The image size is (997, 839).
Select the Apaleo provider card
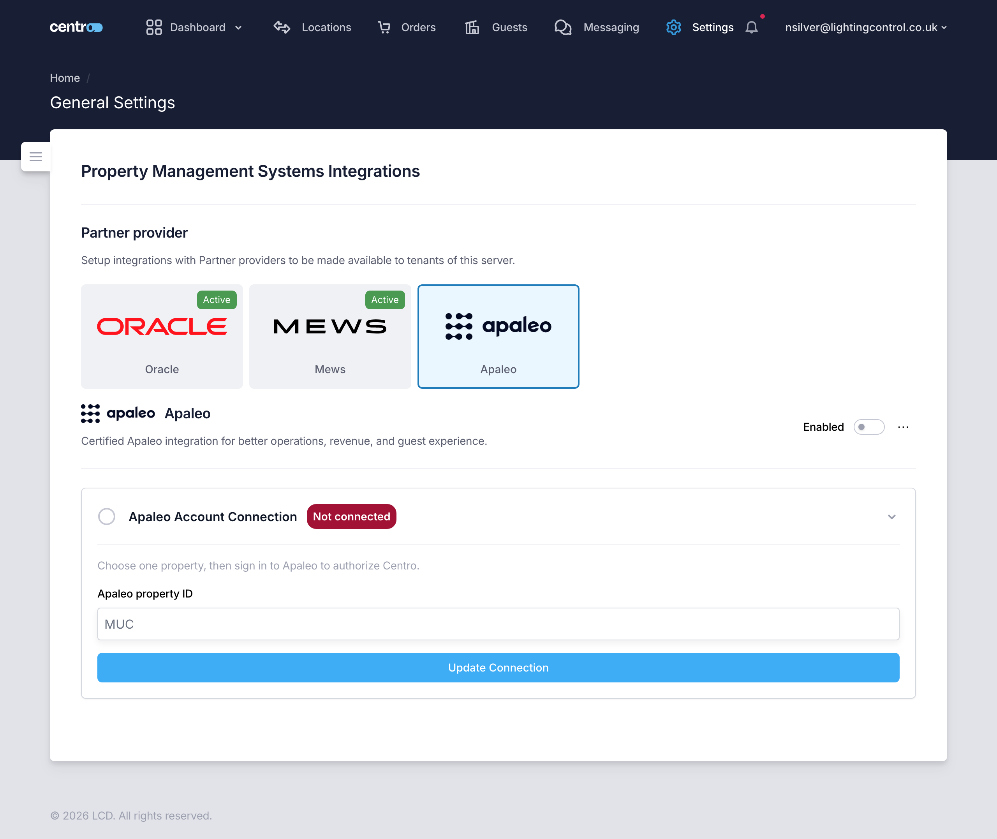pyautogui.click(x=498, y=336)
